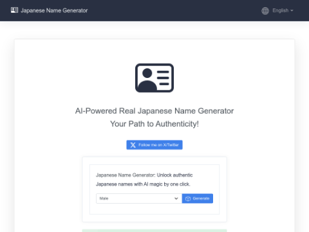Screen dimensions: 309x232
Task: Click the 'Your Path to Authenticity!' text
Action: point(154,124)
